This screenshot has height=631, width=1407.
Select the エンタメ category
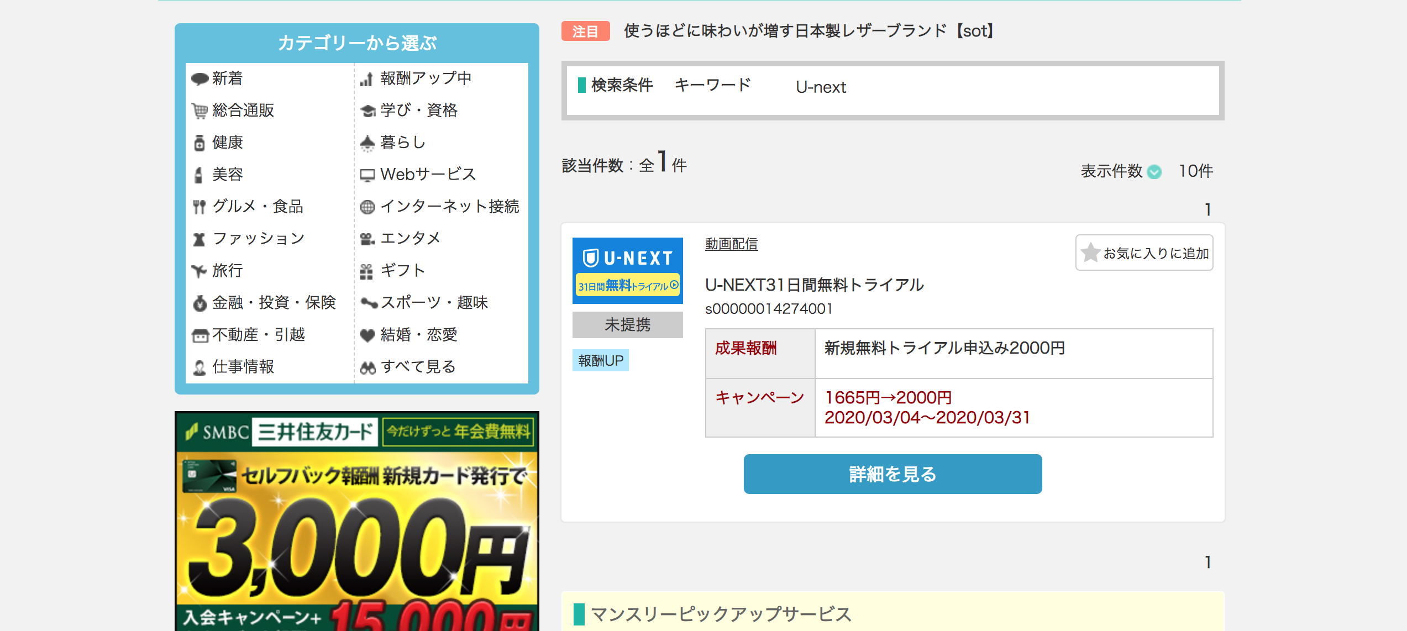(411, 238)
